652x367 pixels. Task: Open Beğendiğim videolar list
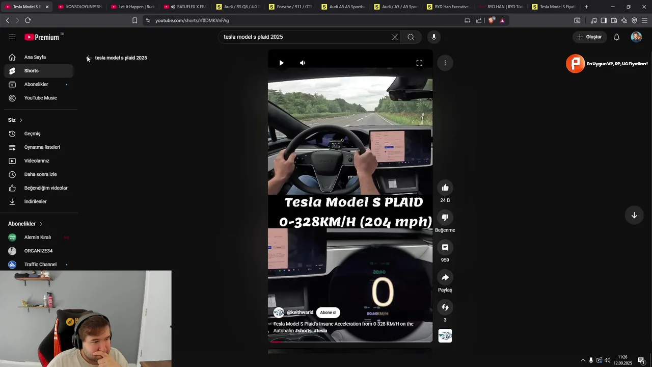pyautogui.click(x=39, y=188)
